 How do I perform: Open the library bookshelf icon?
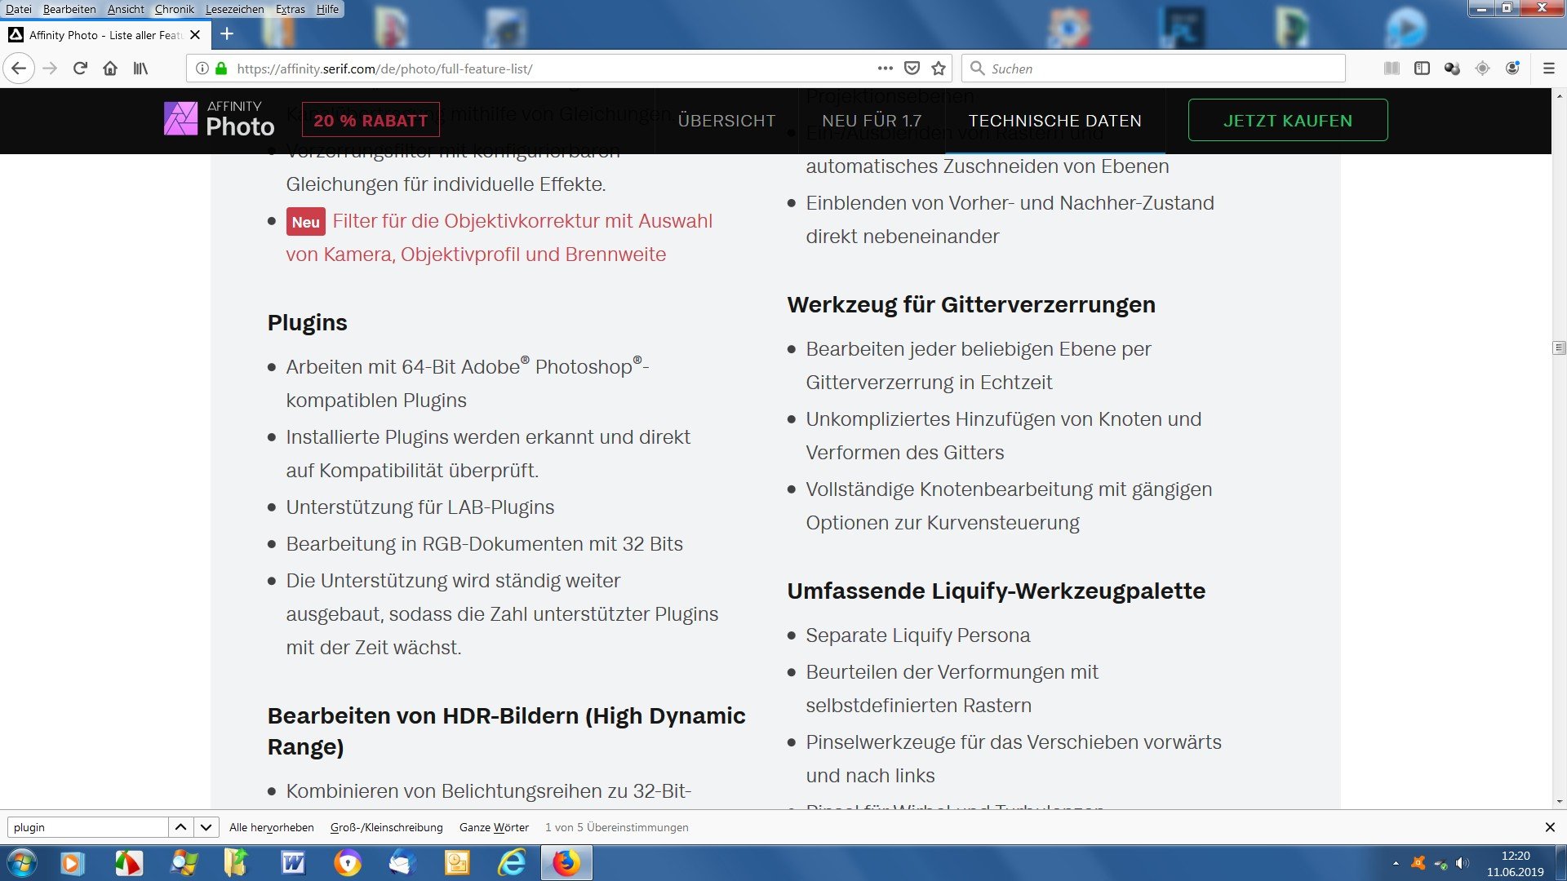[x=141, y=69]
